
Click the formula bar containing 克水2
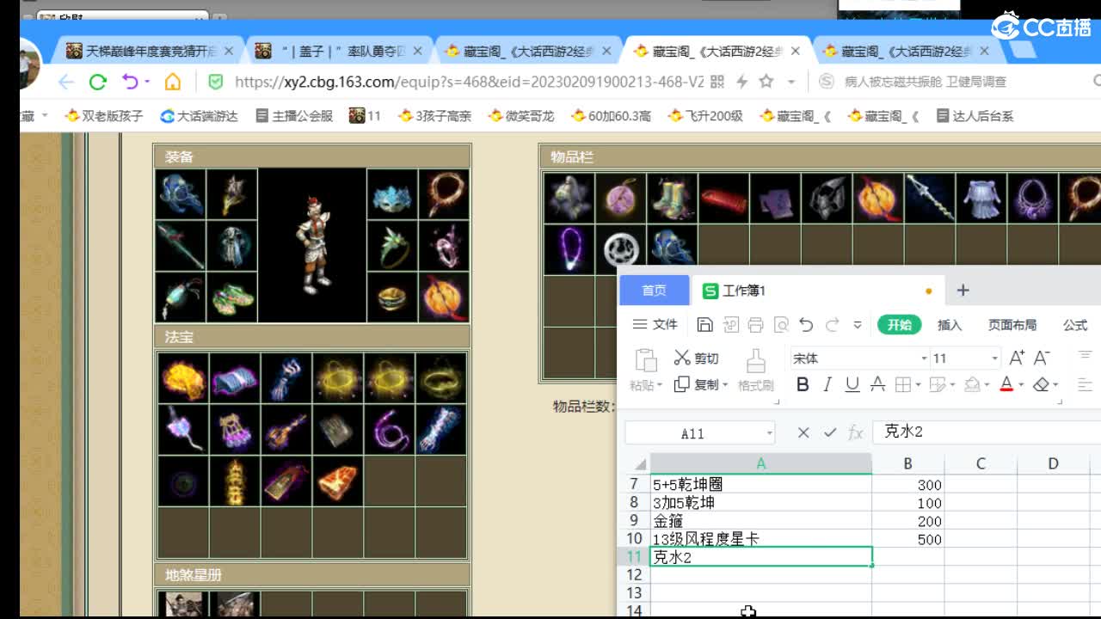986,432
